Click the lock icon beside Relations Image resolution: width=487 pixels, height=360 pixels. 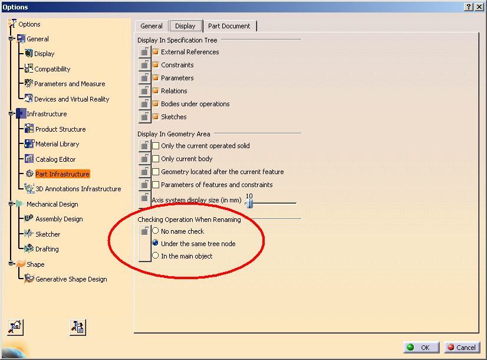pyautogui.click(x=144, y=91)
